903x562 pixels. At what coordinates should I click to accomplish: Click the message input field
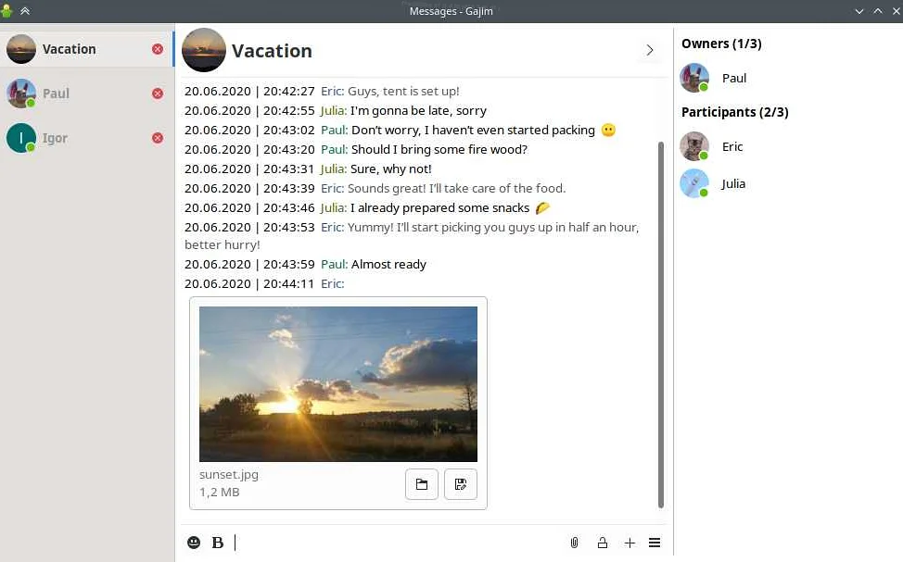[x=399, y=543]
